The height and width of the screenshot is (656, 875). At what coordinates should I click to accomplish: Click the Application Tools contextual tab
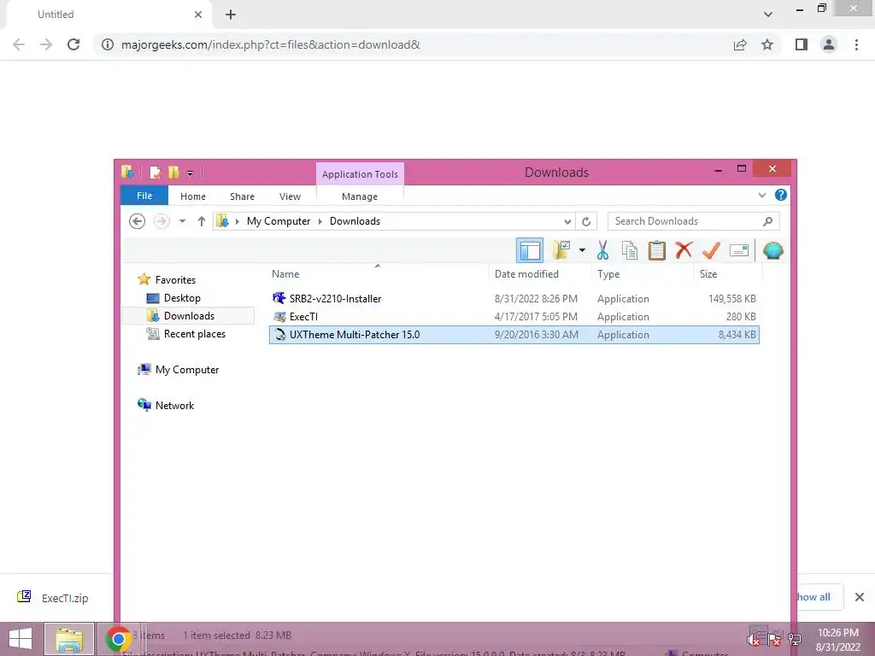pos(360,174)
